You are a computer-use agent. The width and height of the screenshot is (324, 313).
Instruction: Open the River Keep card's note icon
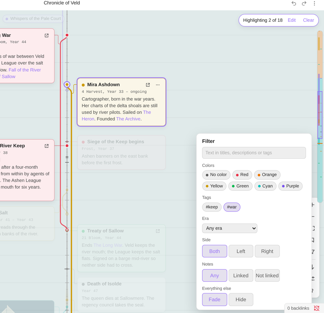[47, 146]
